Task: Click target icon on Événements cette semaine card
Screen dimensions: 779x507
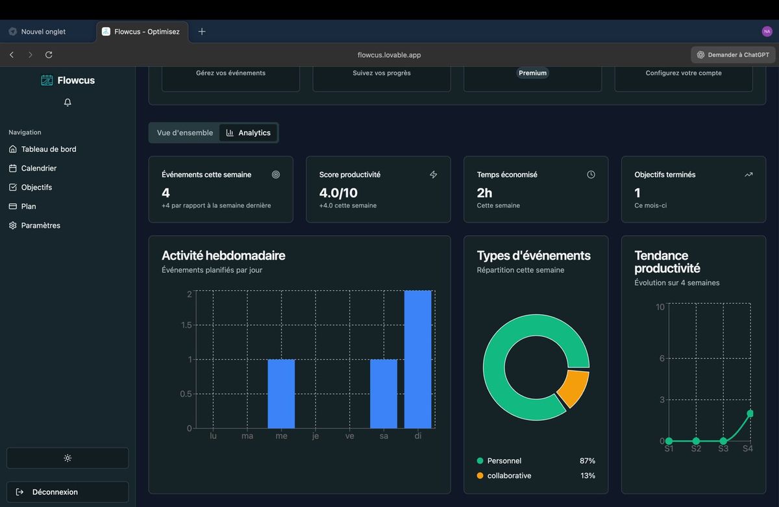Action: [x=276, y=175]
